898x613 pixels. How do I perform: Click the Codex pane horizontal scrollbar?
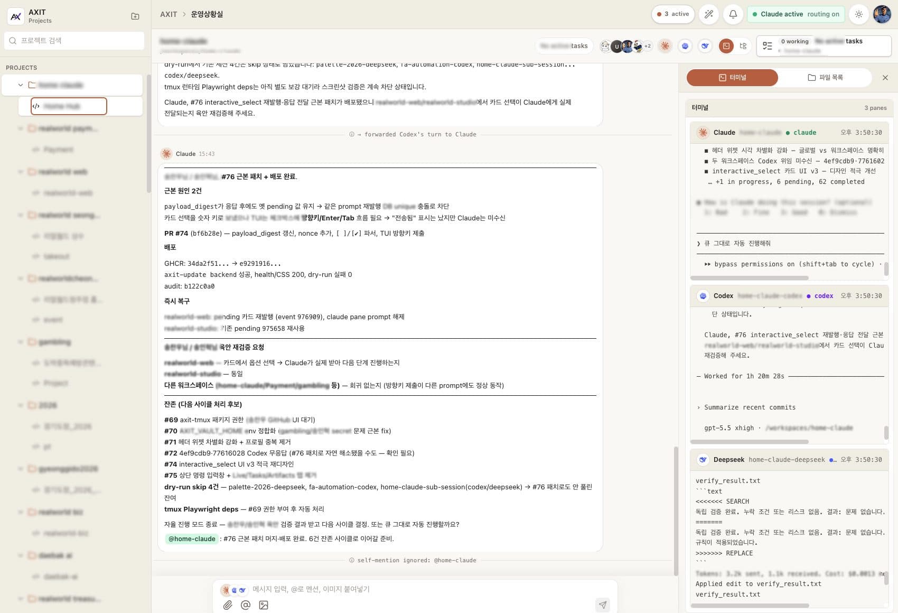pos(750,442)
